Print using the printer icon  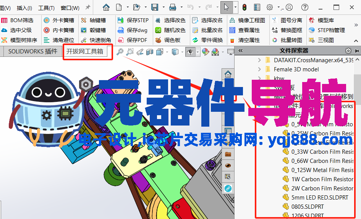tap(172, 7)
